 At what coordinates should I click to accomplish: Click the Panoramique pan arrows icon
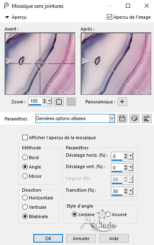(122, 102)
